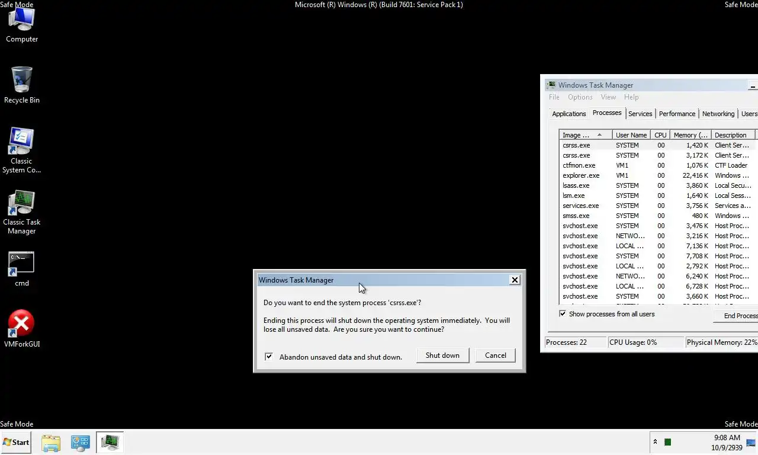Sort by User Name column header

[631, 135]
